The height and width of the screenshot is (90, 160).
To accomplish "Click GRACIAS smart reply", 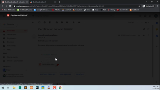I will 80,74.
